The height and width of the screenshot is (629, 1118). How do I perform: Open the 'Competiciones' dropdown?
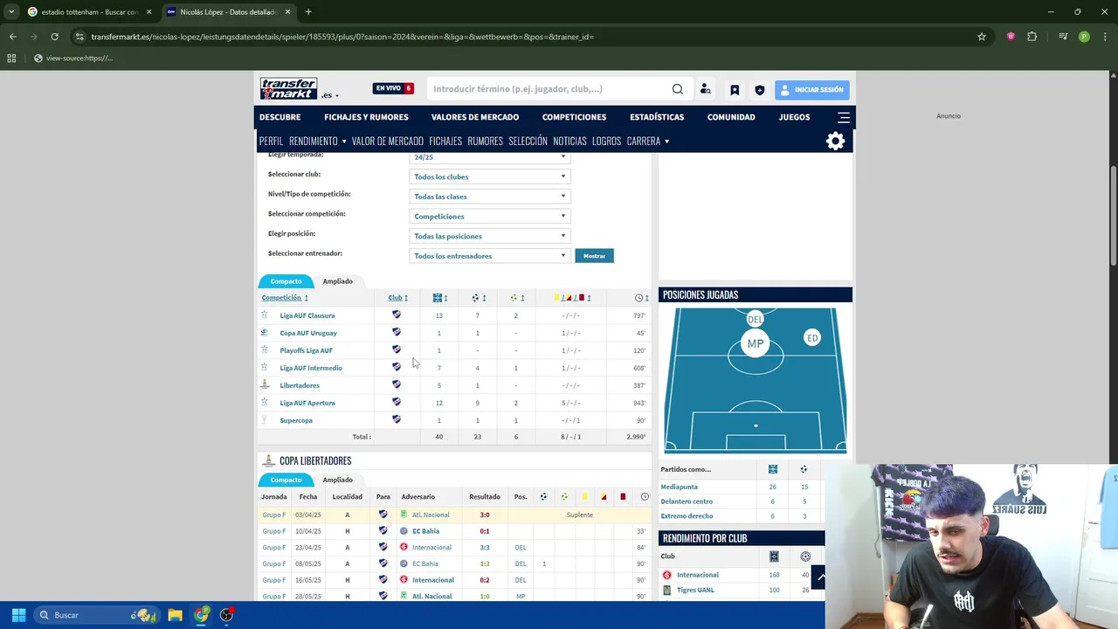tap(490, 216)
